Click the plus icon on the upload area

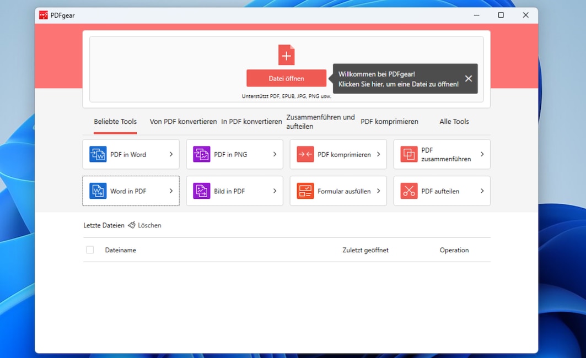click(x=286, y=55)
